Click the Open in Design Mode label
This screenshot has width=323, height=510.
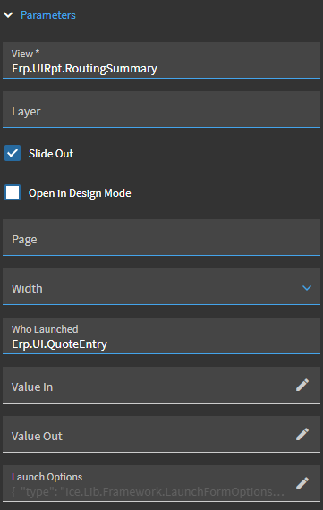[80, 193]
